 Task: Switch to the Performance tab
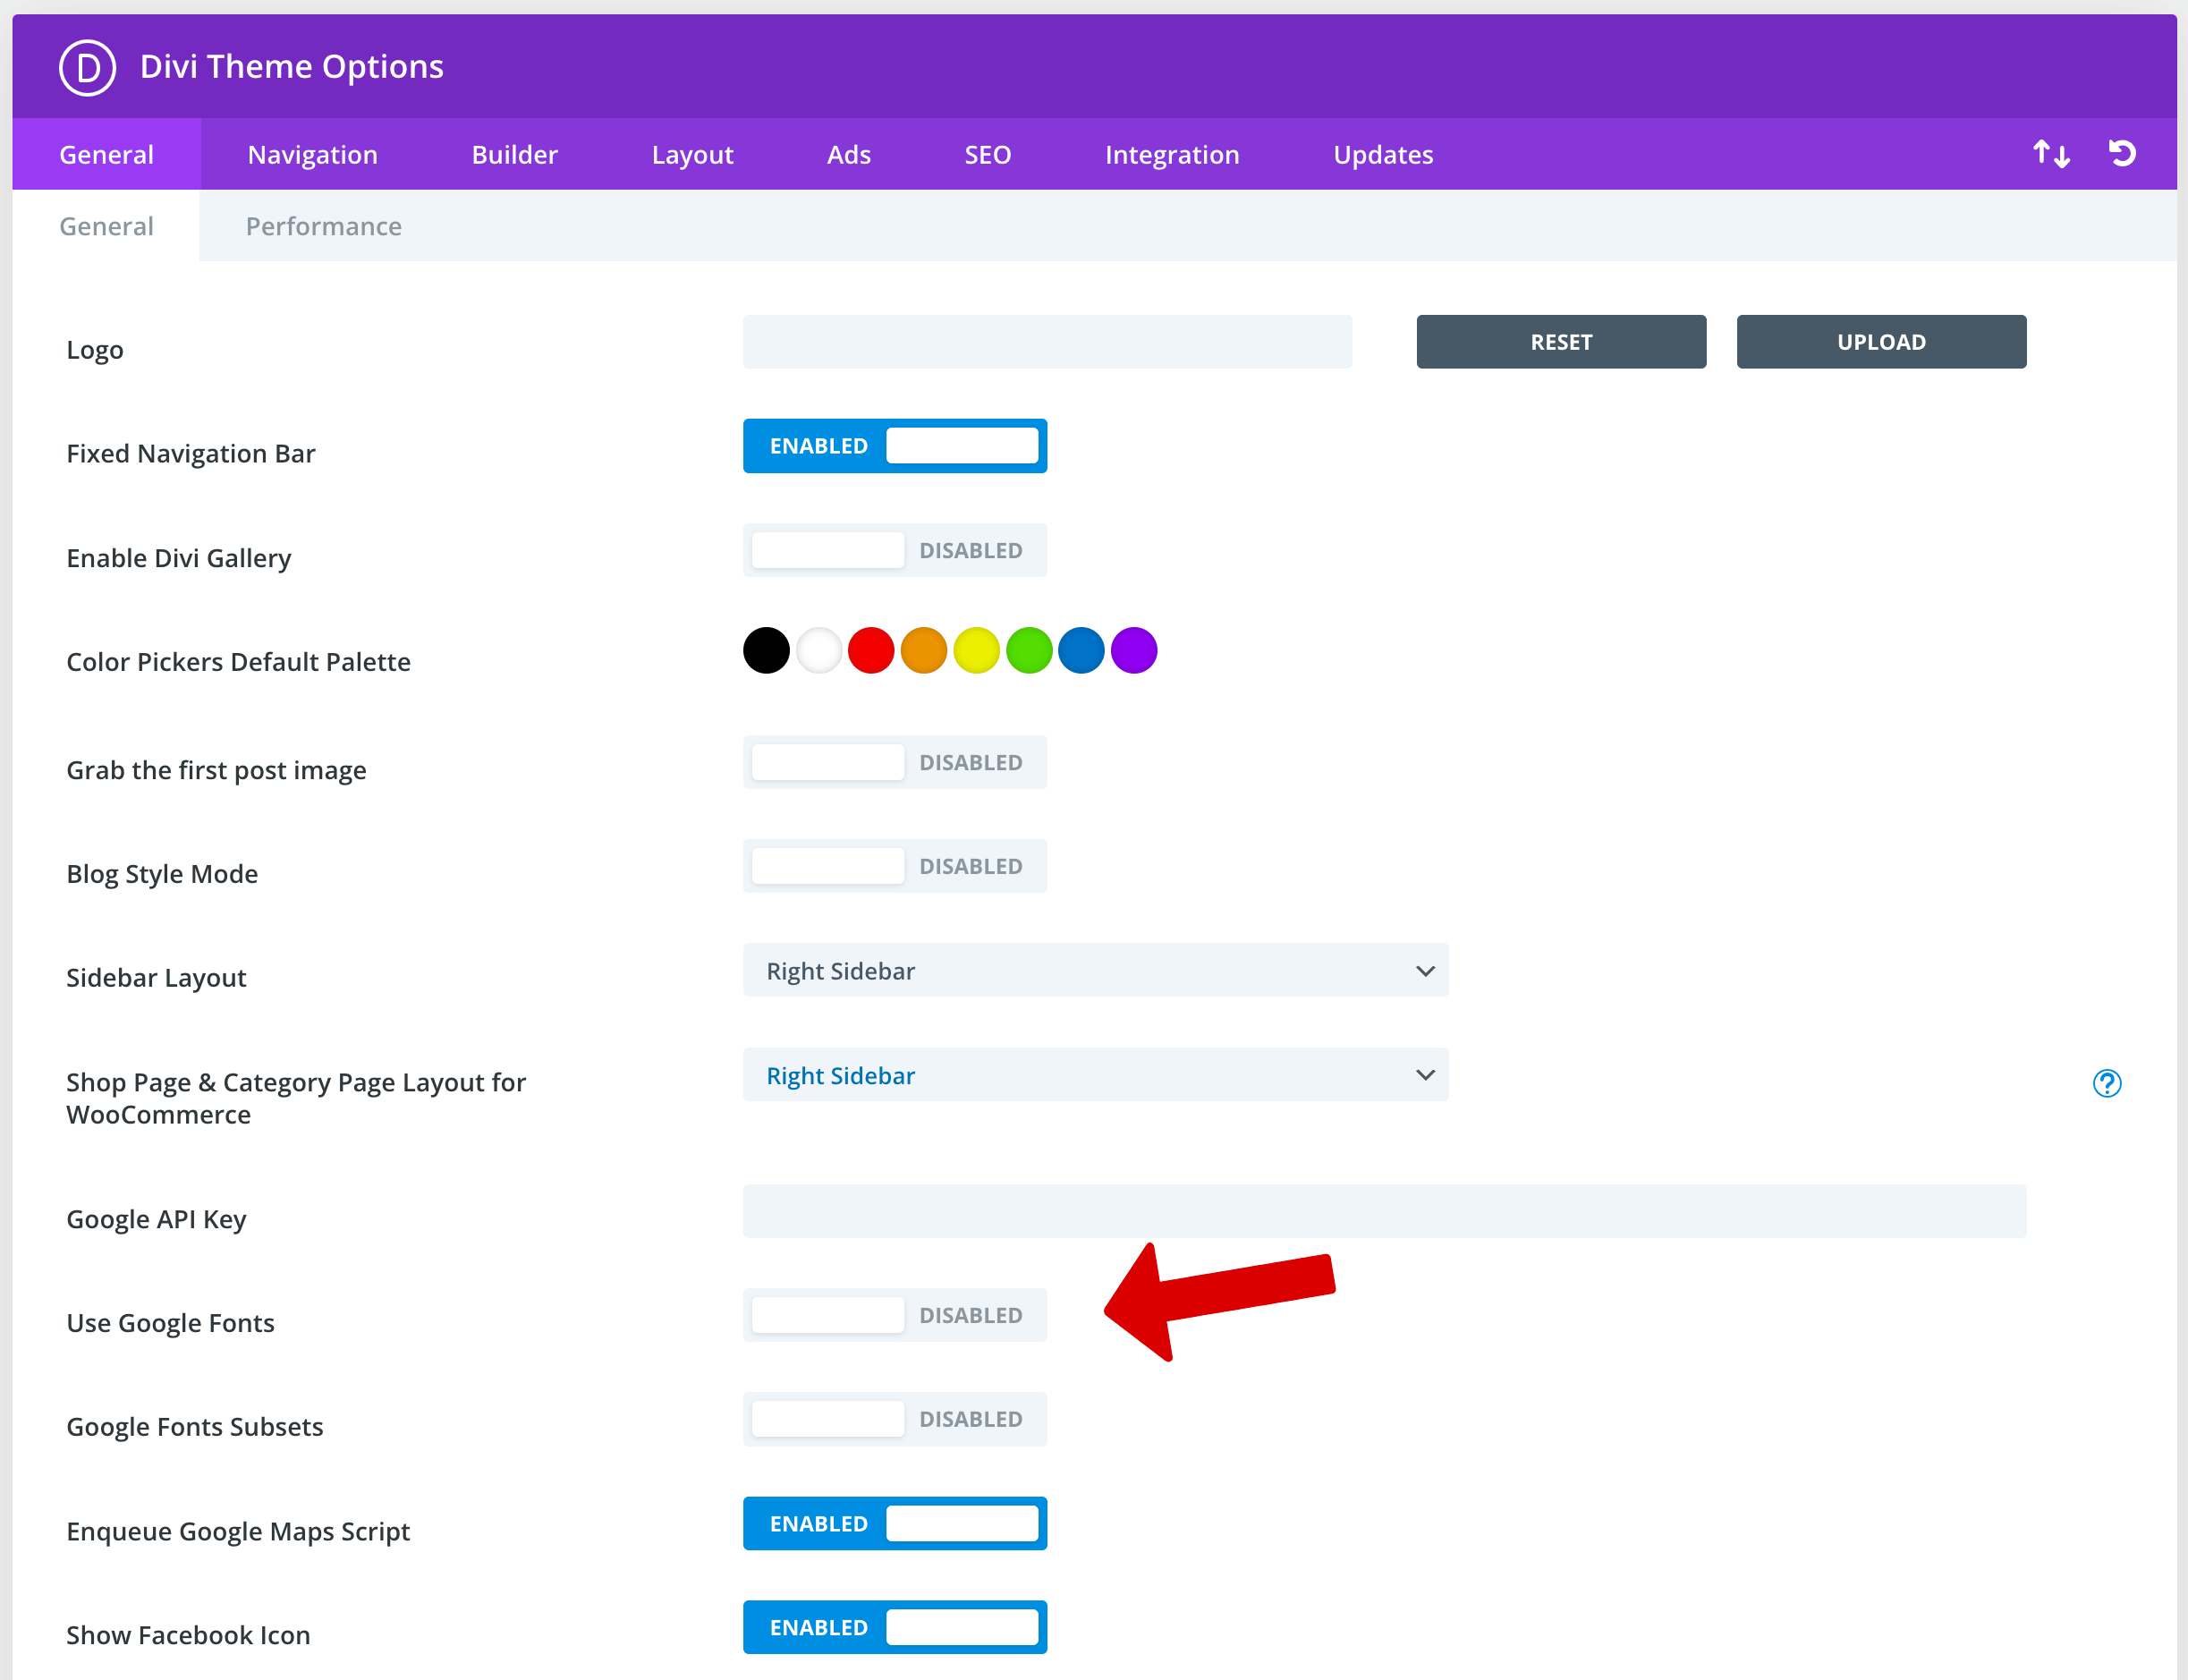pyautogui.click(x=323, y=226)
